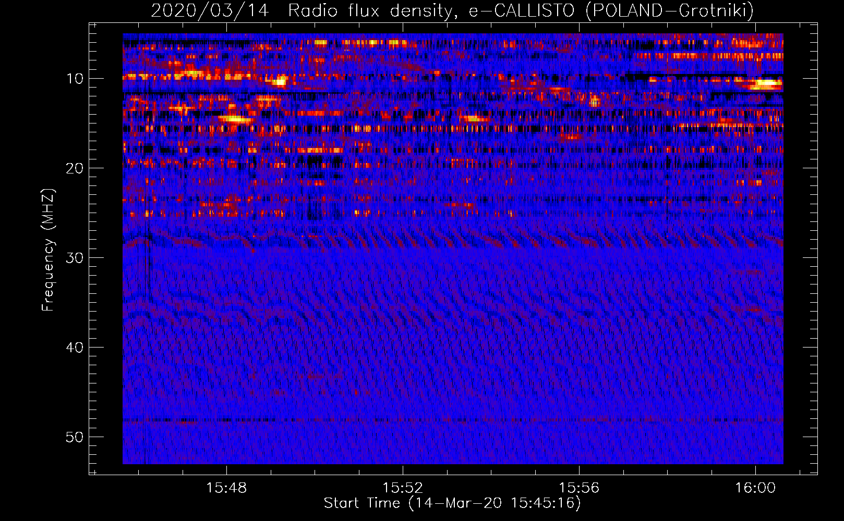
Task: Click the 40 MHz frequency tick label
Action: (x=75, y=348)
